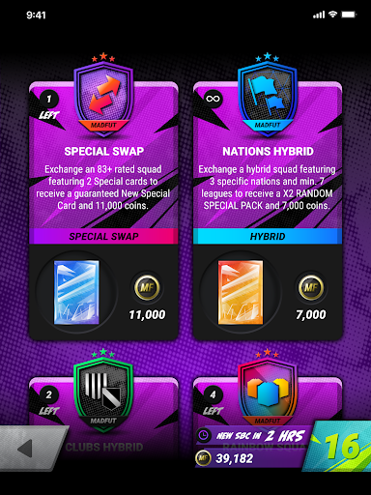This screenshot has width=371, height=495.
Task: Tap the MF coin icon above 7,000
Action: pyautogui.click(x=311, y=287)
